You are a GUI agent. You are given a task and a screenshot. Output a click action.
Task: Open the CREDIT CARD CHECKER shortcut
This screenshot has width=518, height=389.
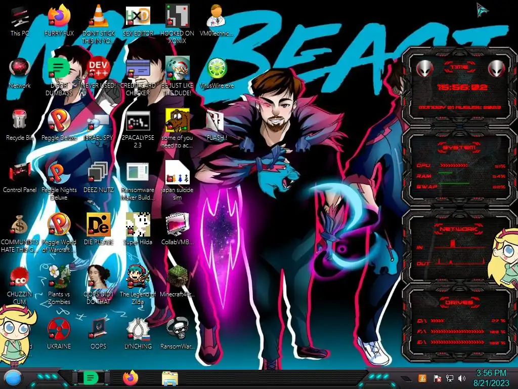coord(138,77)
